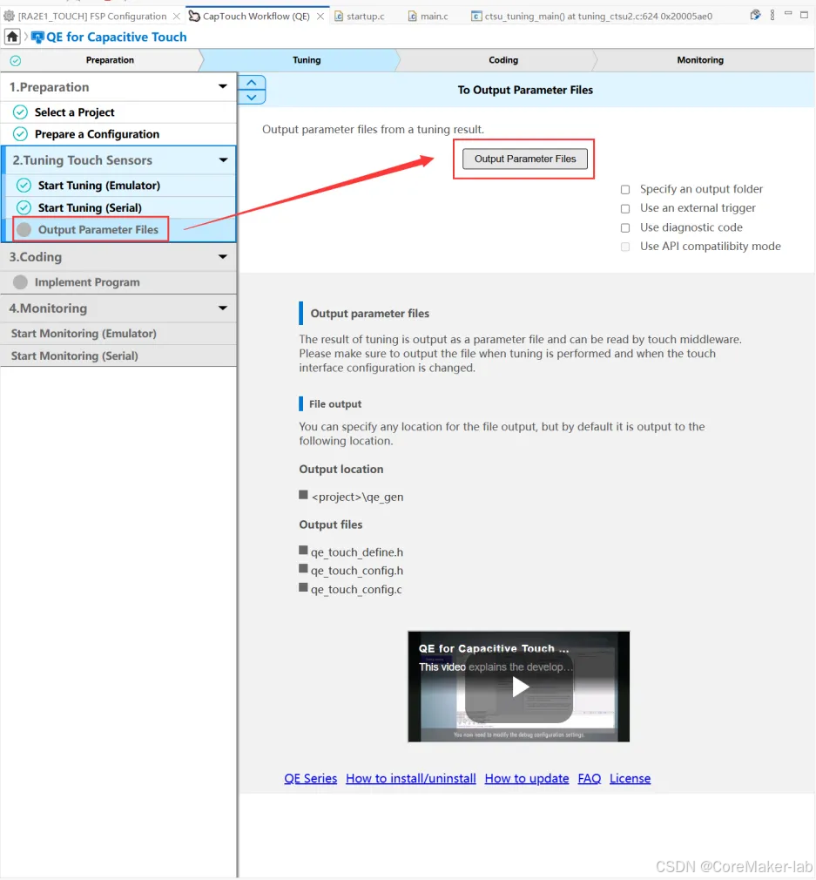816x880 pixels.
Task: Select the Start Tuning (Emulator) step
Action: tap(120, 186)
